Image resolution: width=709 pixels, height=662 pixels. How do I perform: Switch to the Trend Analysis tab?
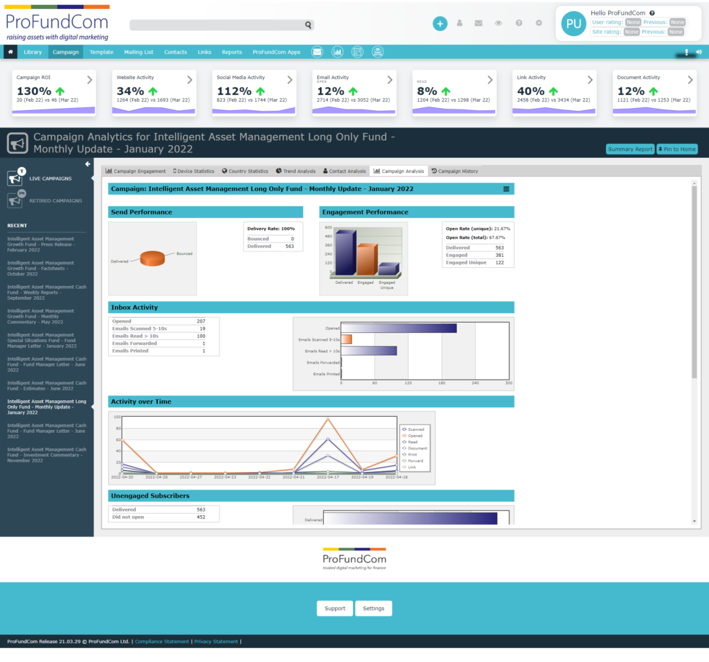[x=295, y=171]
